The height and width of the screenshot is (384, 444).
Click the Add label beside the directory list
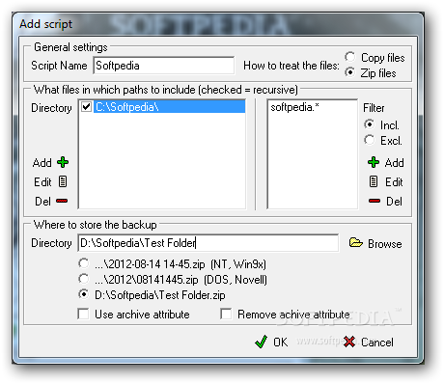tap(42, 163)
